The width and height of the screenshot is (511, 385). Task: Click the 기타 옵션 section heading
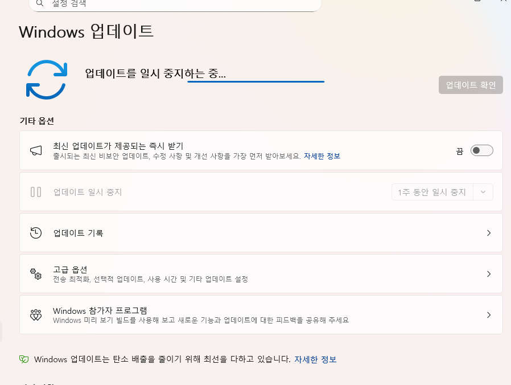[37, 121]
